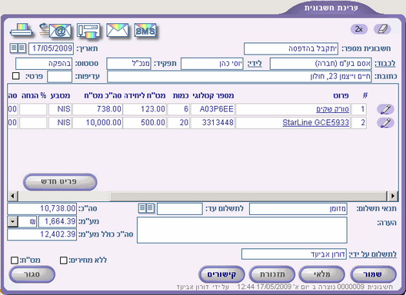The width and height of the screenshot is (406, 295).
Task: Open the לתשלום על ידי link
Action: coord(373,254)
